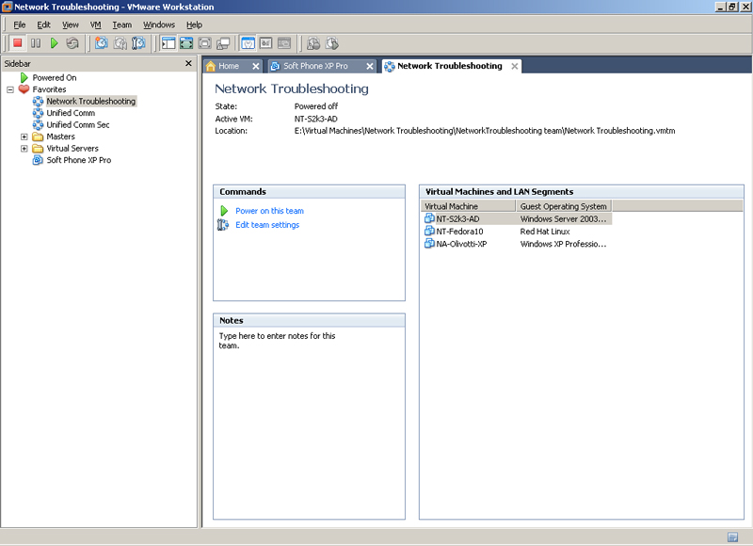
Task: Click the Full Screen mode toolbar icon
Action: pyautogui.click(x=204, y=43)
